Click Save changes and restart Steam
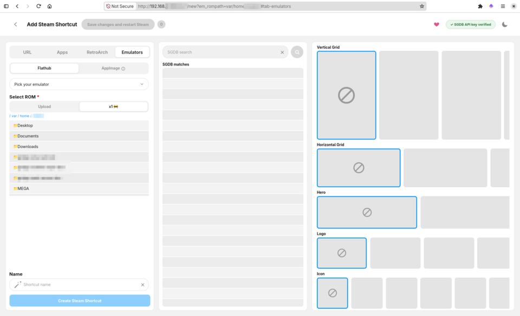Screen dimensions: 520x316 tap(118, 24)
